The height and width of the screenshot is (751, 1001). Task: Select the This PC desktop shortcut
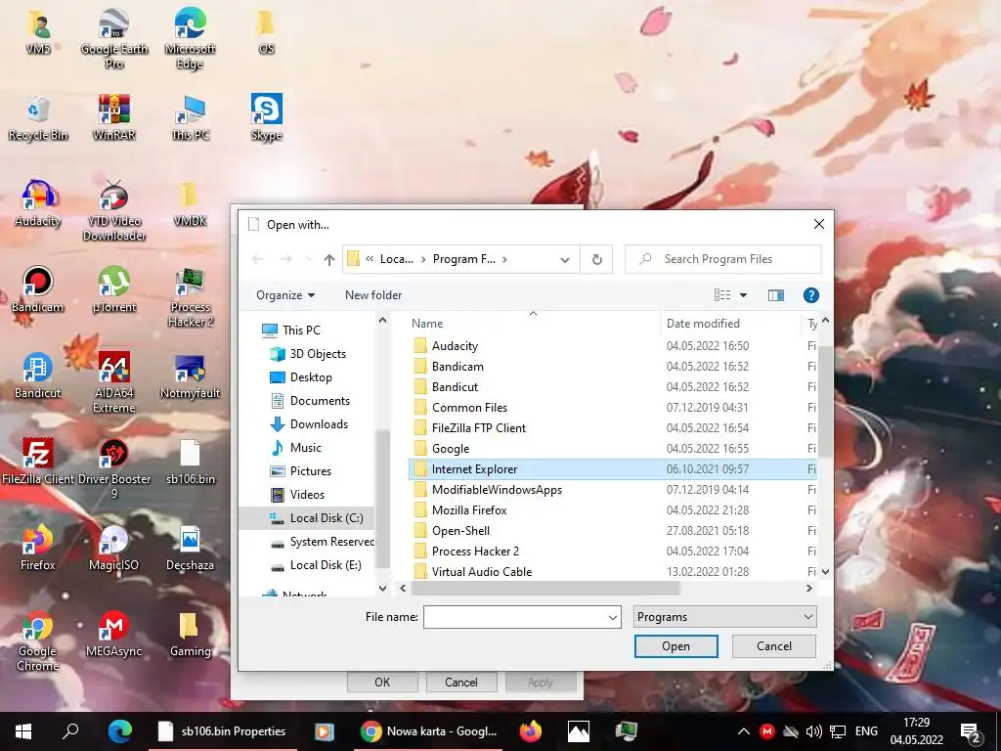(x=191, y=118)
